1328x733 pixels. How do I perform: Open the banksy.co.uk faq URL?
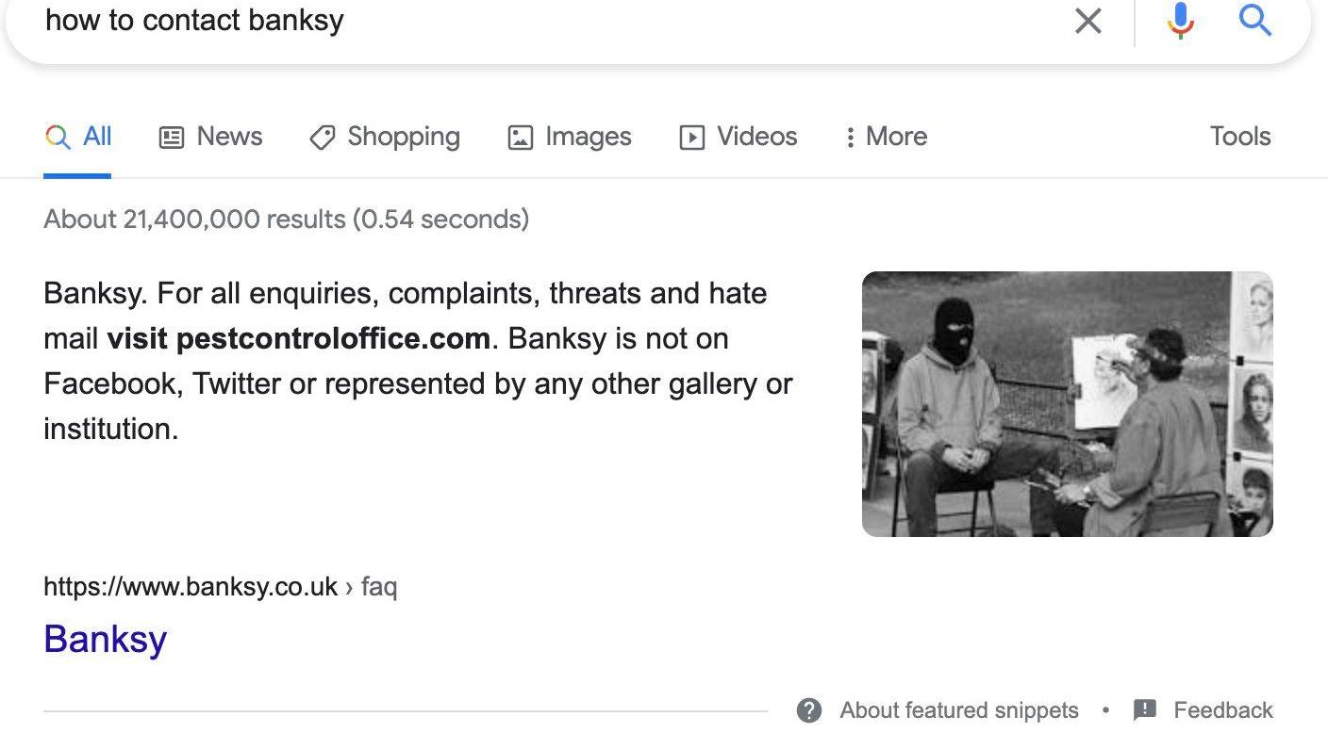tap(221, 587)
